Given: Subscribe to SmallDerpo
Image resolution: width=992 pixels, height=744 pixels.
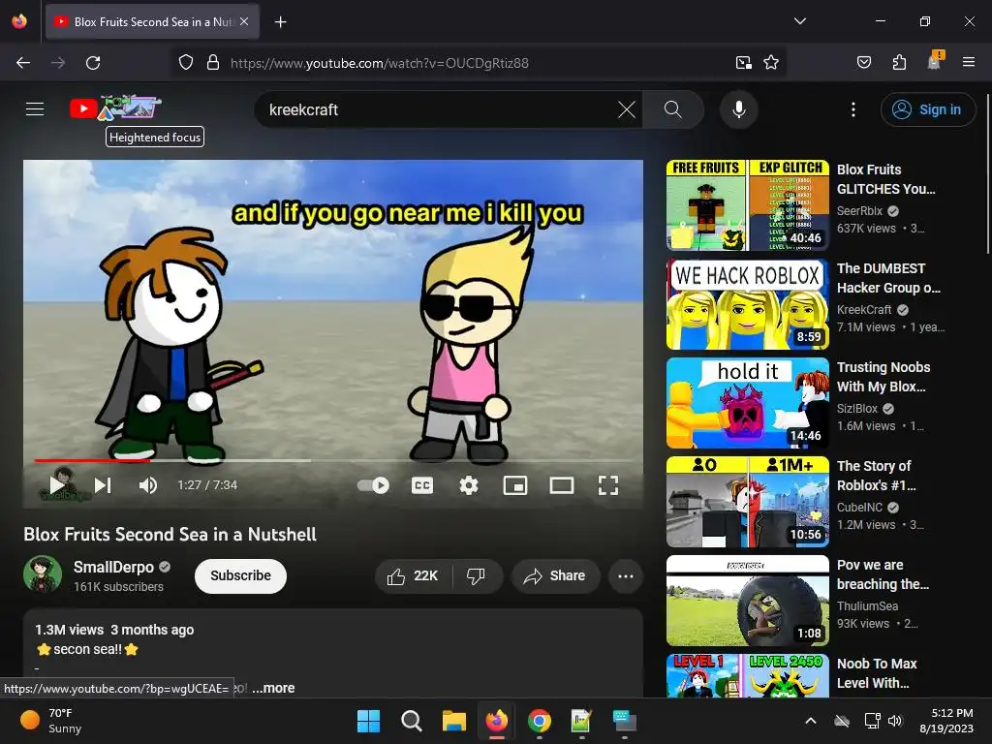Looking at the screenshot, I should 240,575.
